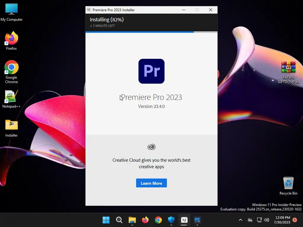Select the Google Chrome desktop shortcut
303x227 pixels.
(x=12, y=72)
